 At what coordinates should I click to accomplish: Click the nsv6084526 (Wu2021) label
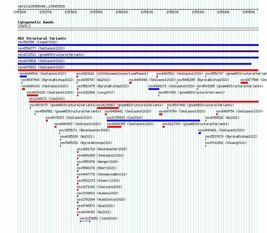(222, 118)
